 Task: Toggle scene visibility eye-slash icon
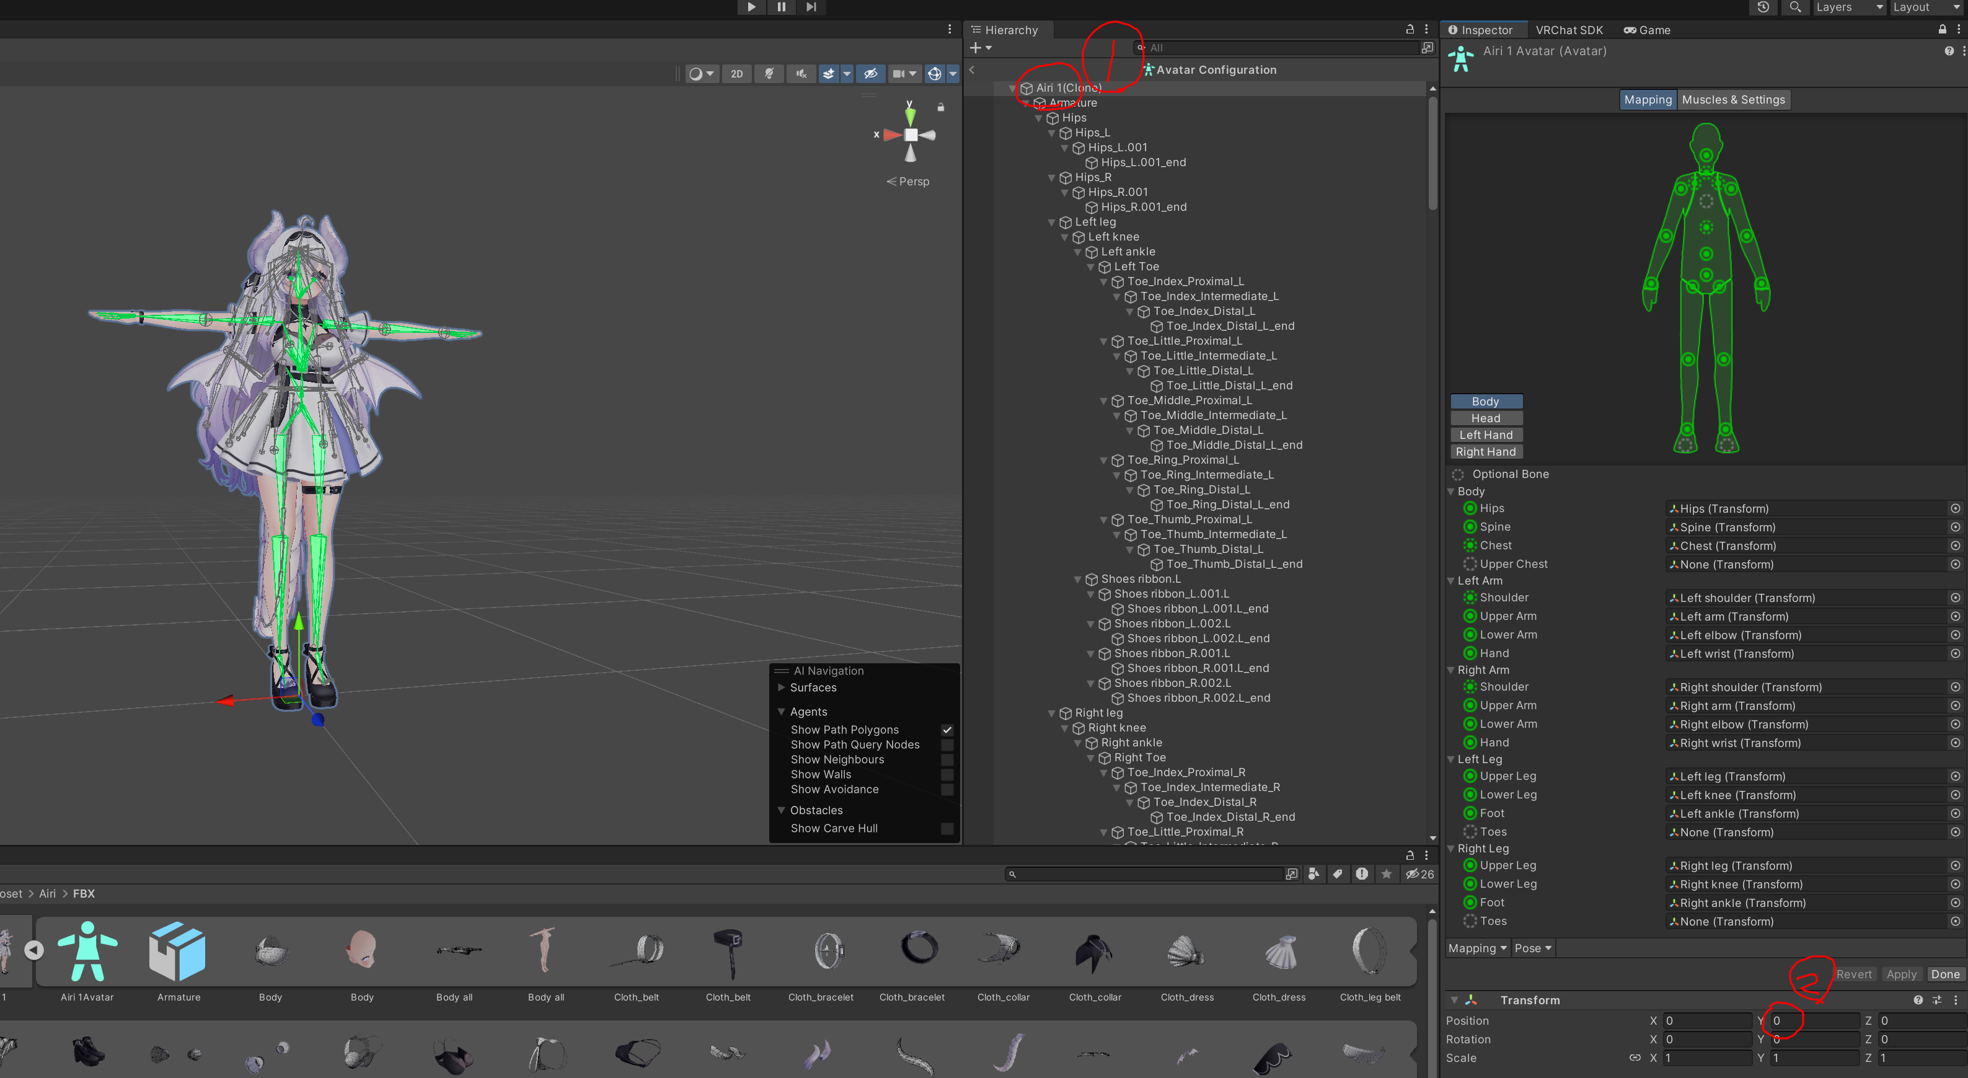point(870,74)
